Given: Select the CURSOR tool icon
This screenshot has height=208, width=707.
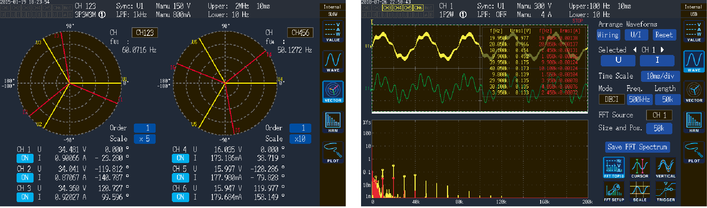Looking at the screenshot, I should (x=640, y=167).
